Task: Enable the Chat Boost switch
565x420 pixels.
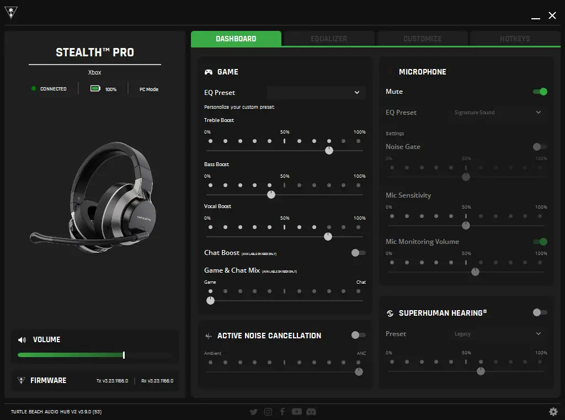Action: tap(359, 253)
